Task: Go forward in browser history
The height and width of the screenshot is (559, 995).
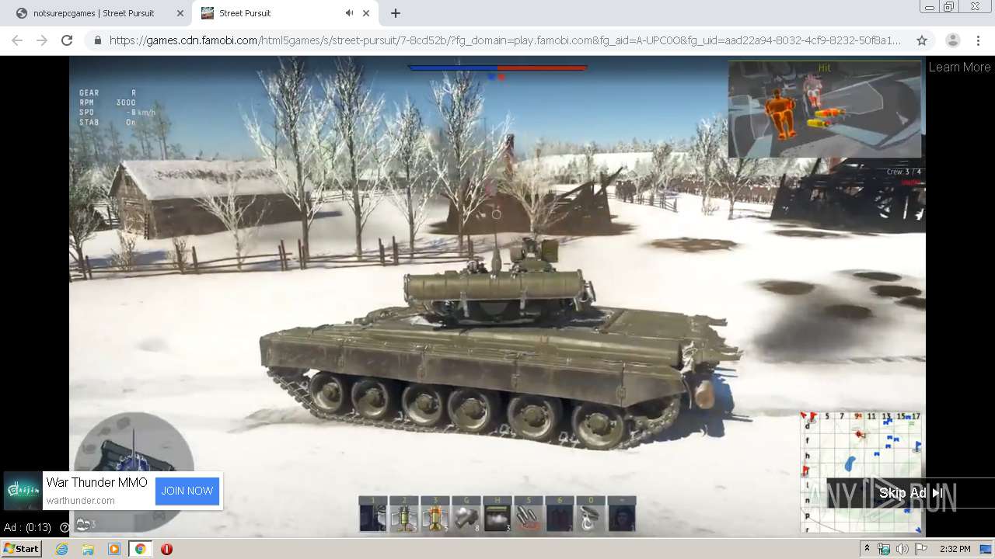Action: [x=42, y=40]
